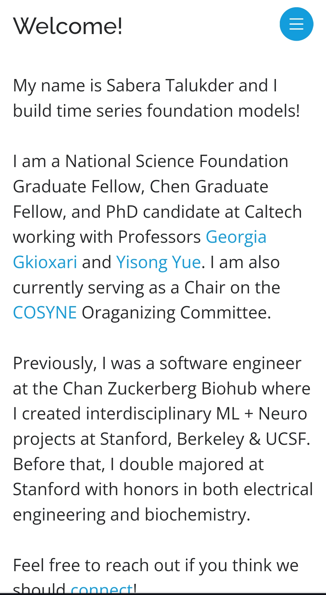Click the Previously, I was sentence start
326x595 pixels.
77,363
